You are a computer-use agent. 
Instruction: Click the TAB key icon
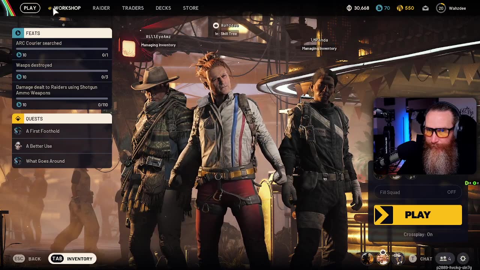[x=57, y=259]
